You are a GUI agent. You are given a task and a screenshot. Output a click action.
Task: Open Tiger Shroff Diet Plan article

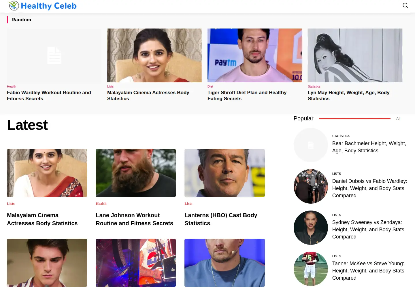click(247, 96)
